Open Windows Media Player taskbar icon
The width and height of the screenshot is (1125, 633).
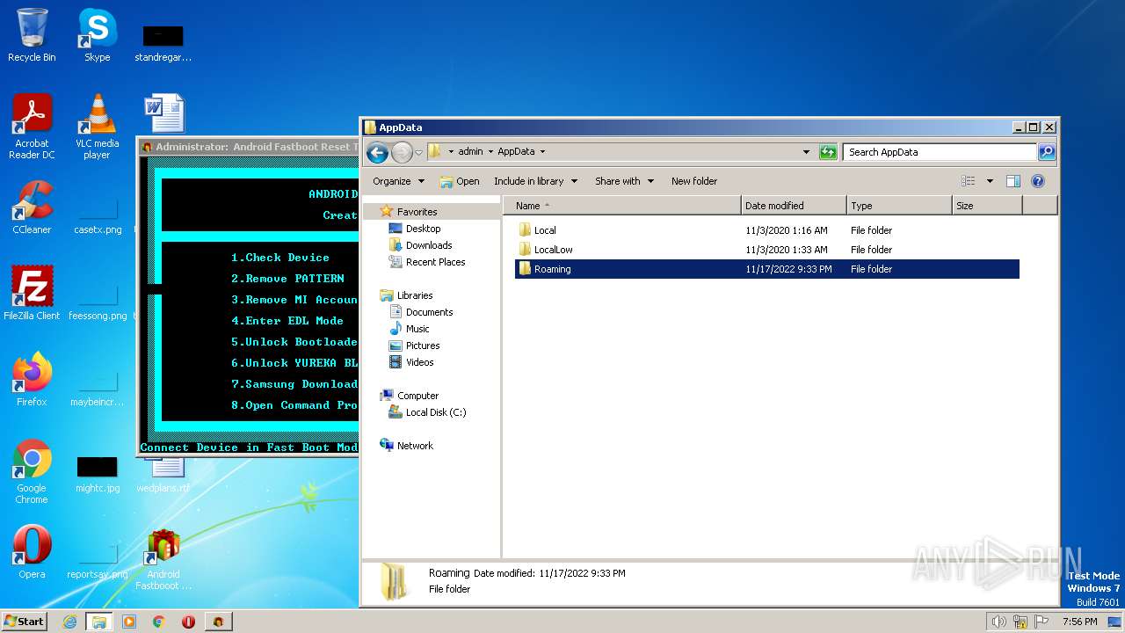pyautogui.click(x=129, y=622)
